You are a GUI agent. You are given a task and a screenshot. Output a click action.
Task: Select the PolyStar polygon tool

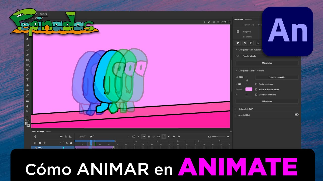28,70
